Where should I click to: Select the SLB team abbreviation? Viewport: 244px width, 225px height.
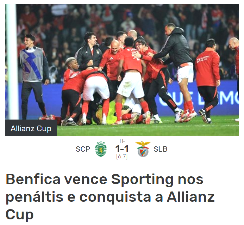tap(161, 149)
